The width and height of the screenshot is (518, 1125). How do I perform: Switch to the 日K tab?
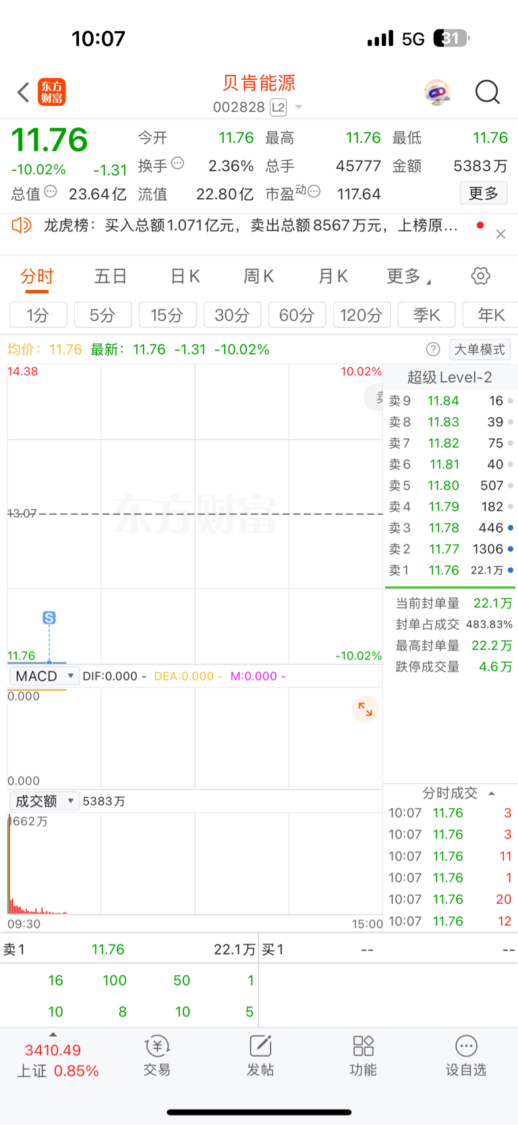pyautogui.click(x=185, y=276)
